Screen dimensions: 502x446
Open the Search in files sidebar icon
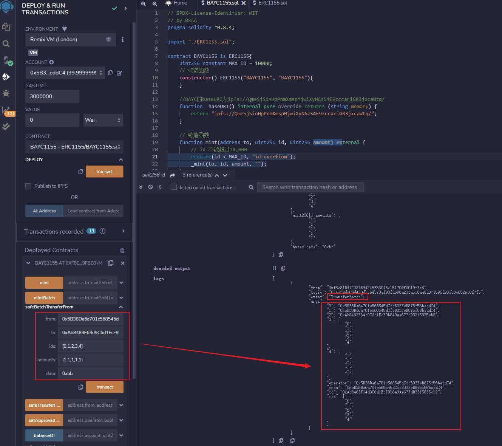click(6, 44)
